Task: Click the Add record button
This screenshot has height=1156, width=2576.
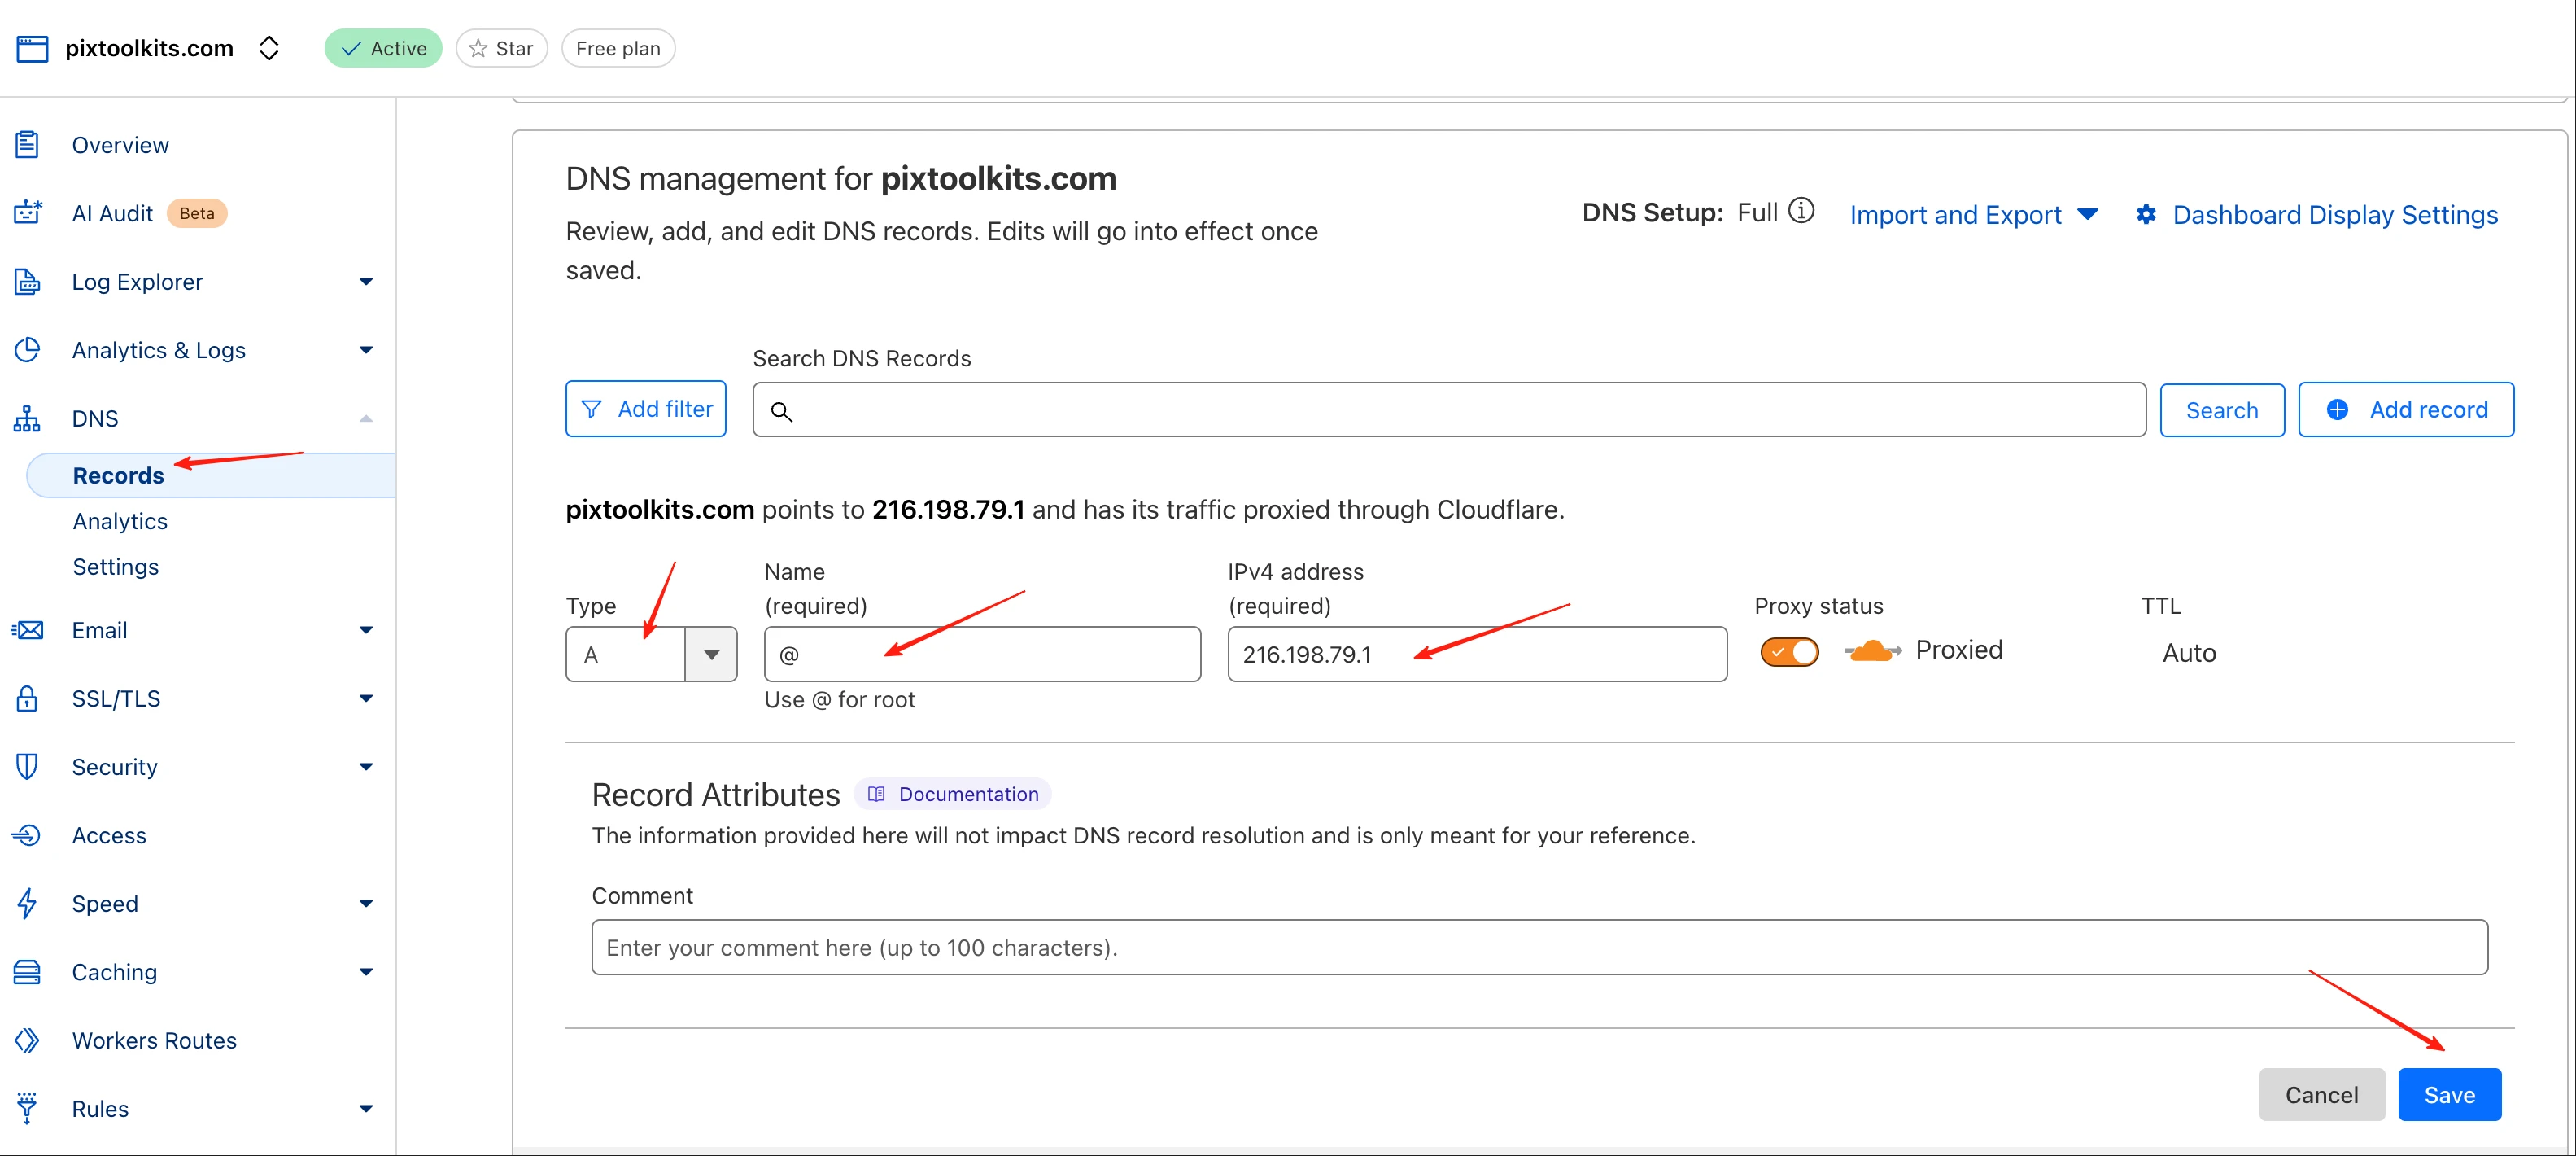Action: point(2406,409)
